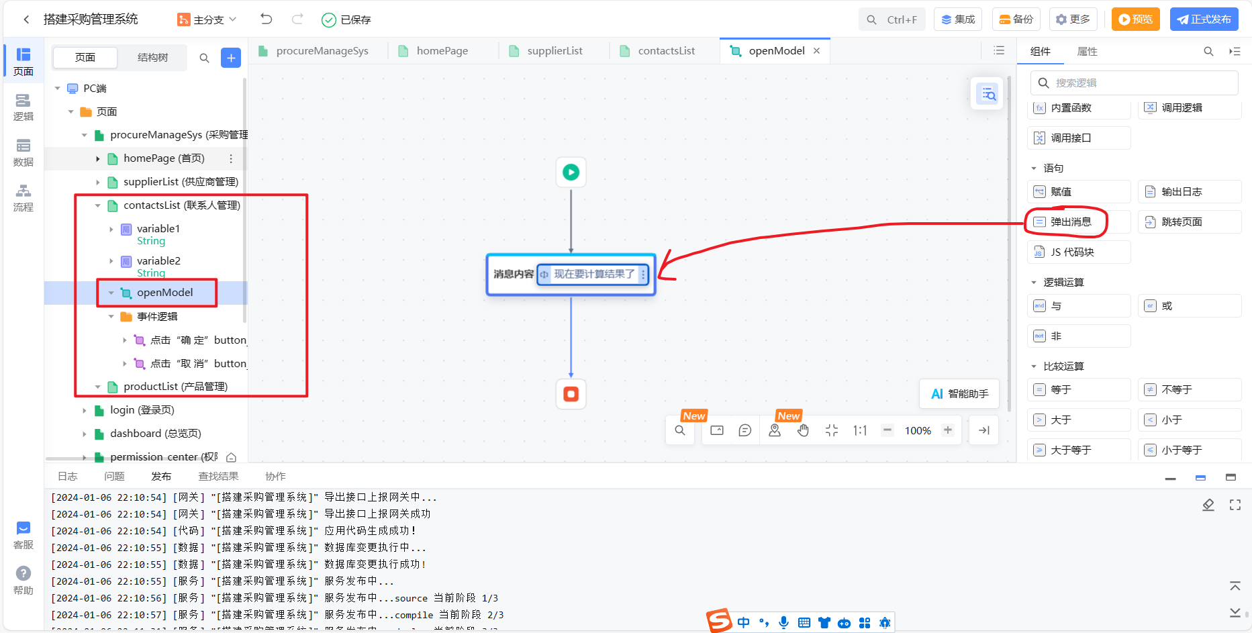The image size is (1252, 633).
Task: Switch to the 属性 tab
Action: click(x=1087, y=52)
